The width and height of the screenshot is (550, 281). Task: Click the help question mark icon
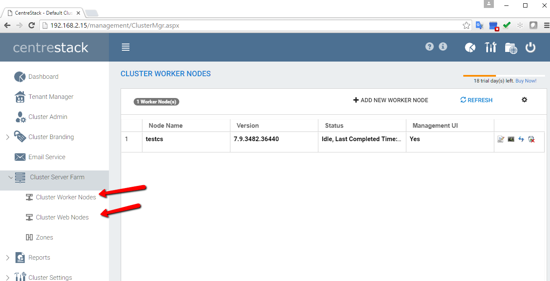click(429, 47)
